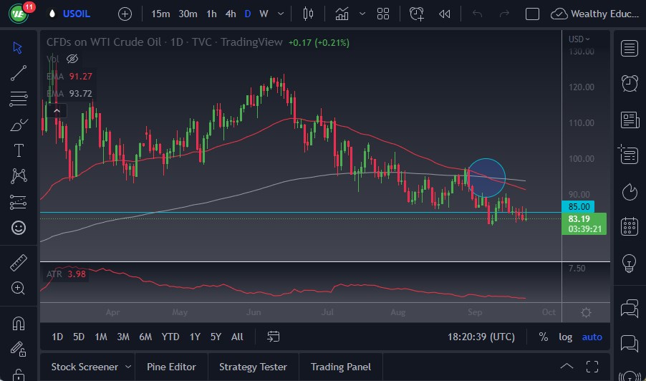Toggle volume indicator visibility eye
The height and width of the screenshot is (381, 646).
click(x=72, y=59)
